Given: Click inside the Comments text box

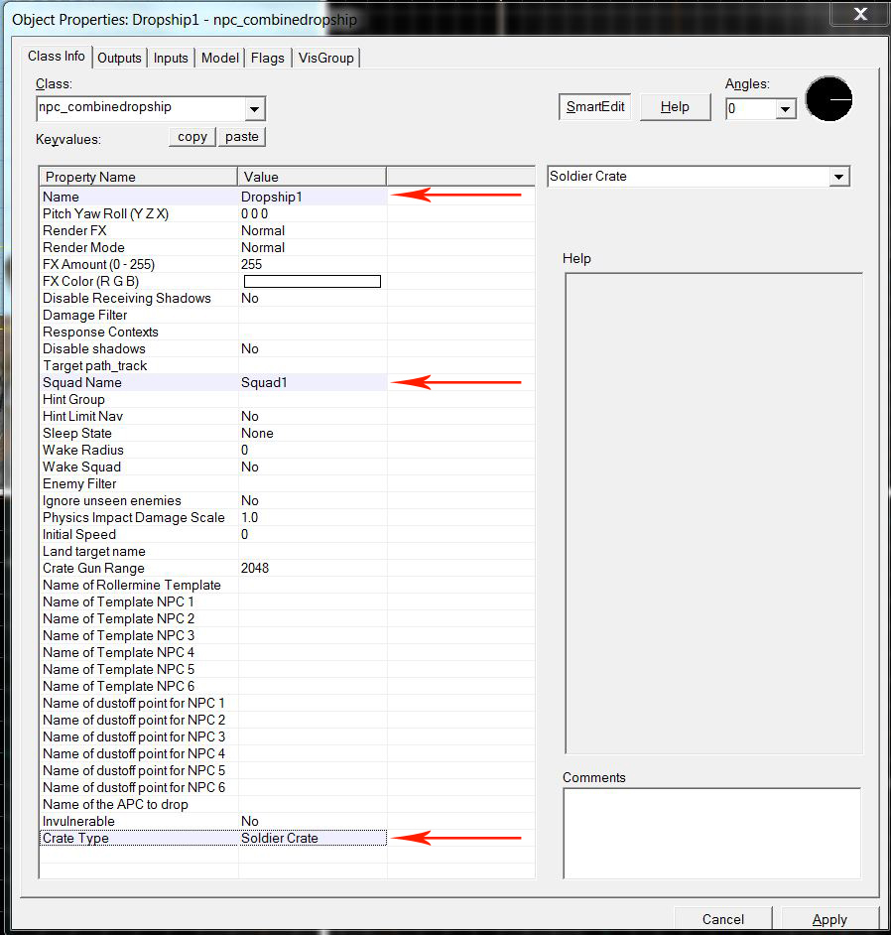Looking at the screenshot, I should [711, 833].
